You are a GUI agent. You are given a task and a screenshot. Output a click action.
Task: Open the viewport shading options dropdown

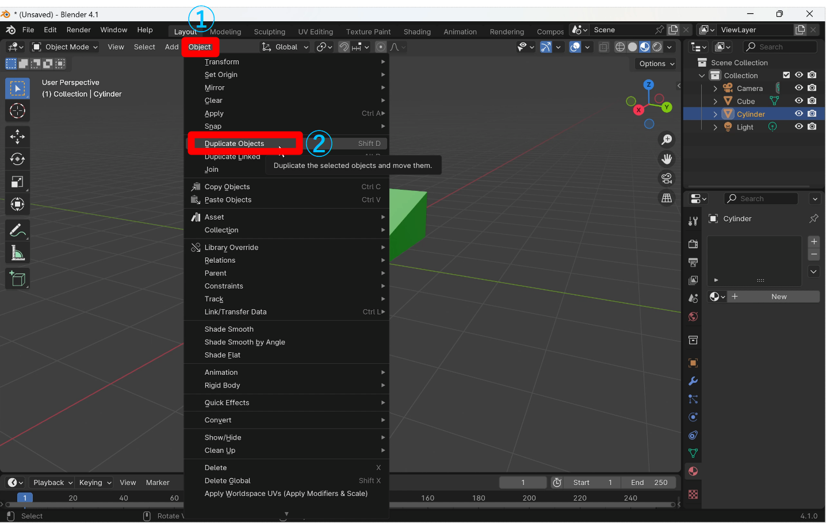[670, 47]
